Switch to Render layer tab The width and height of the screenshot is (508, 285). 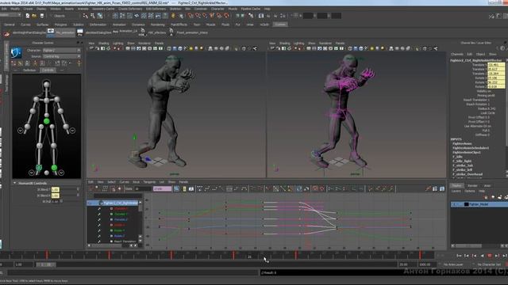[x=472, y=186]
